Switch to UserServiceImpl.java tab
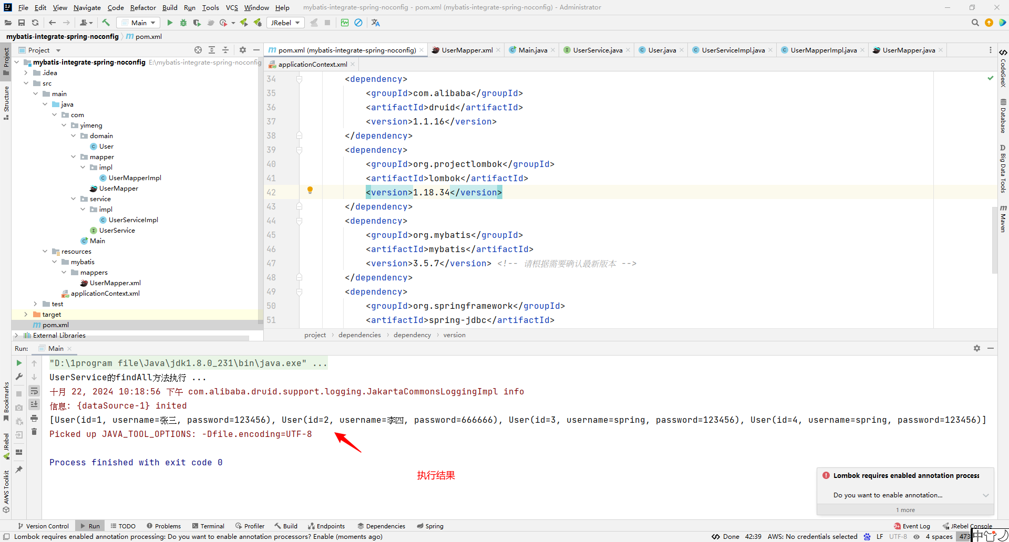The width and height of the screenshot is (1009, 542). (732, 50)
